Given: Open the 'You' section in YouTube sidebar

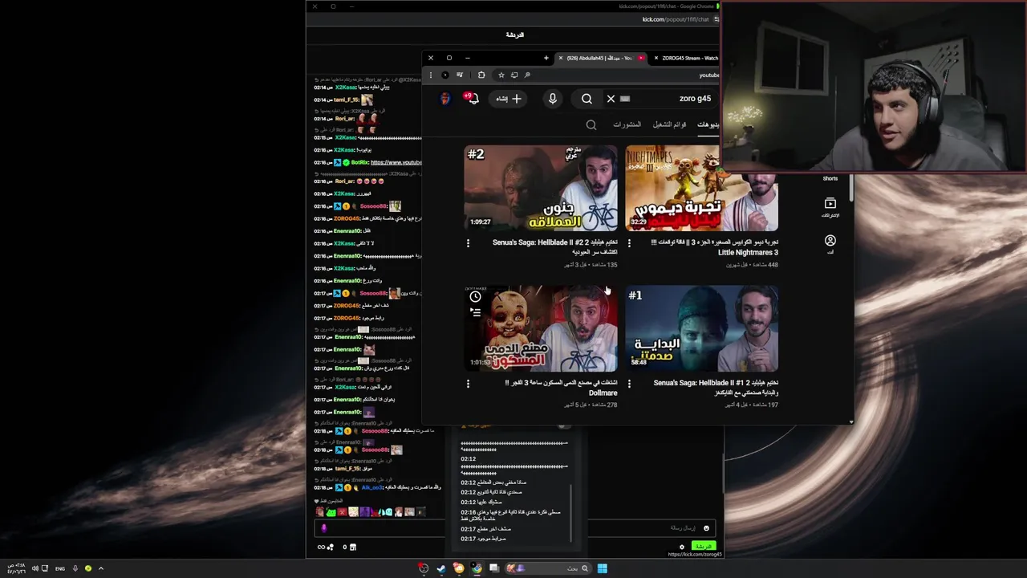Looking at the screenshot, I should (x=830, y=244).
